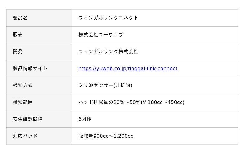The width and height of the screenshot is (250, 154).
Task: Click the 対応パッド header cell
Action: pyautogui.click(x=25, y=136)
